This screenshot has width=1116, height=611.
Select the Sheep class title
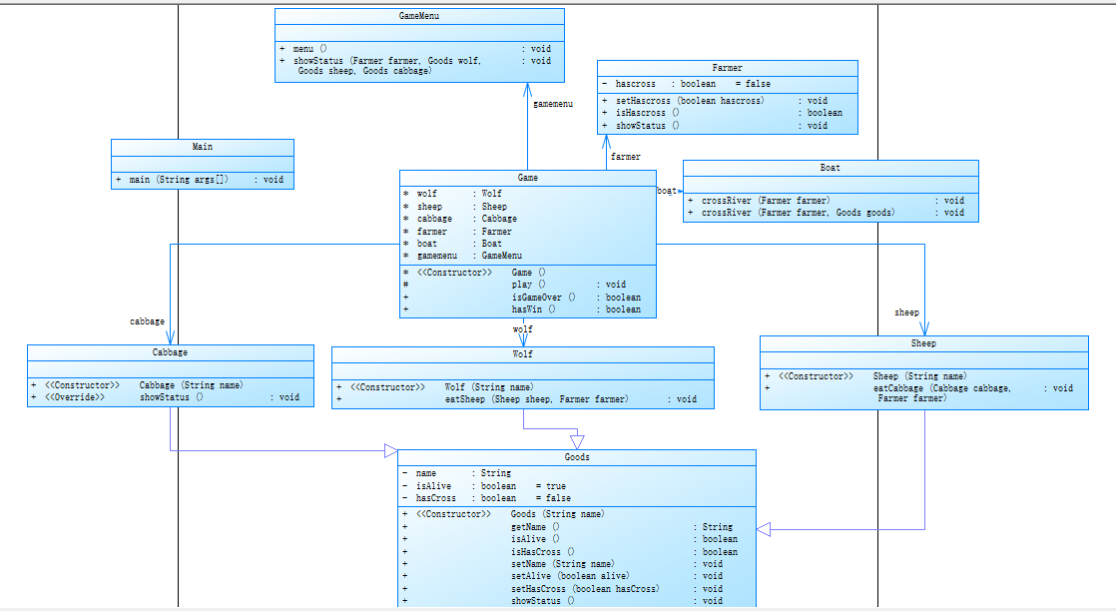tap(923, 343)
